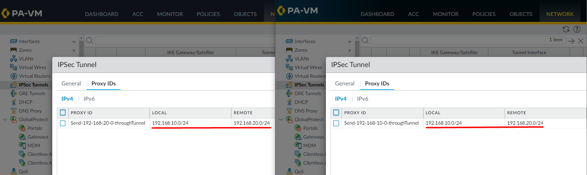Click Zones icon in right window sidebar
Viewport: 587px width, 175px height.
point(289,50)
